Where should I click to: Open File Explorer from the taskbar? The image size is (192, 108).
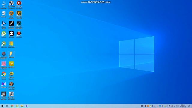(22, 106)
